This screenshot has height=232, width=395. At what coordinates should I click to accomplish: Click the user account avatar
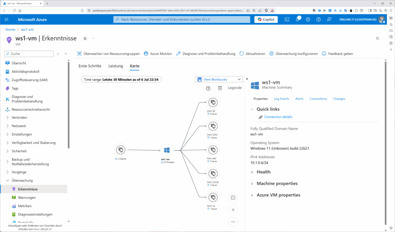[382, 19]
